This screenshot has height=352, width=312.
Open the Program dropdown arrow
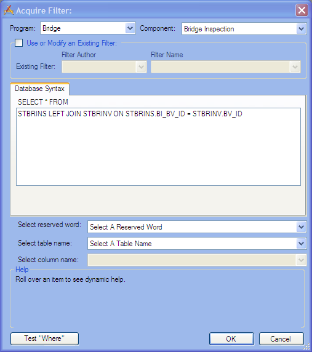tap(130, 28)
